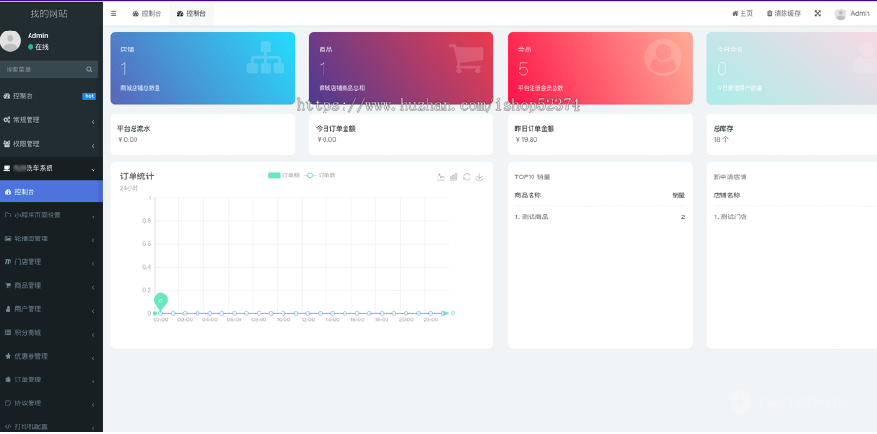
Task: Go to 主页 link in header
Action: click(x=742, y=14)
